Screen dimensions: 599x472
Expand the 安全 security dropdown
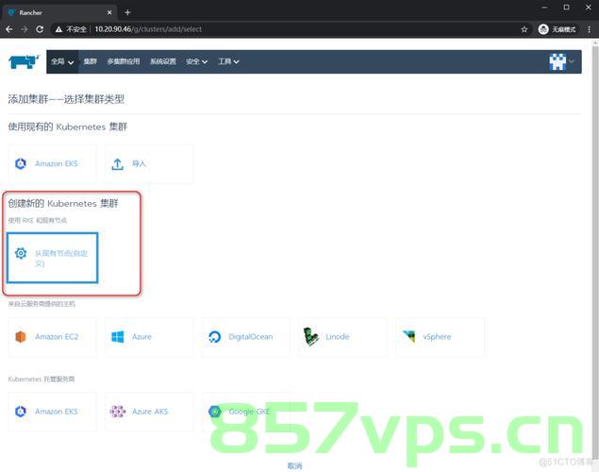tap(196, 61)
